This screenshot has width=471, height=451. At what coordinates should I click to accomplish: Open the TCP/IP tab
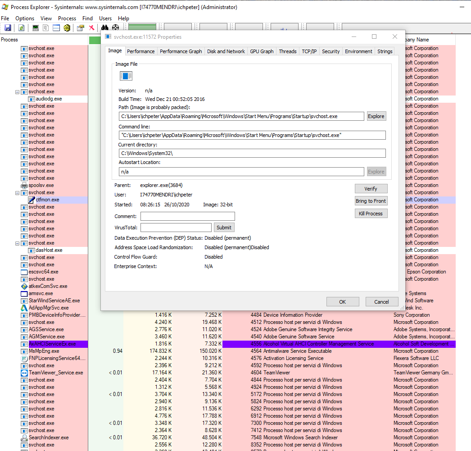coord(309,51)
